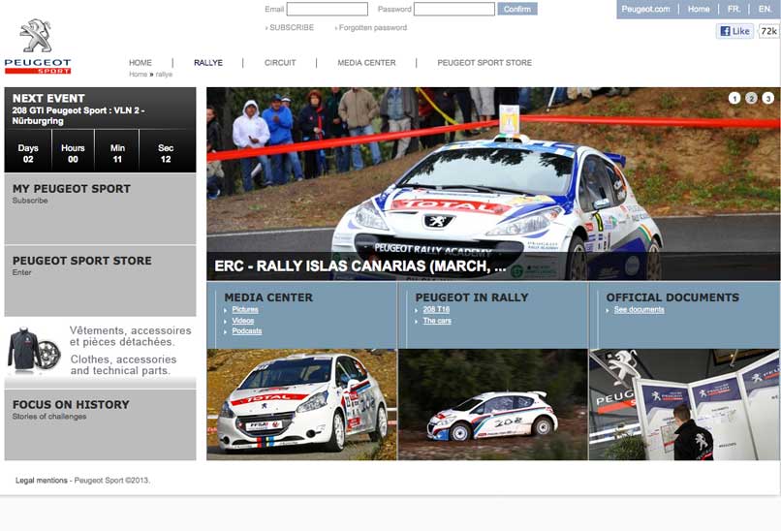Jump to slide 3 carousel dot
Screen dimensions: 781x531
pyautogui.click(x=767, y=98)
